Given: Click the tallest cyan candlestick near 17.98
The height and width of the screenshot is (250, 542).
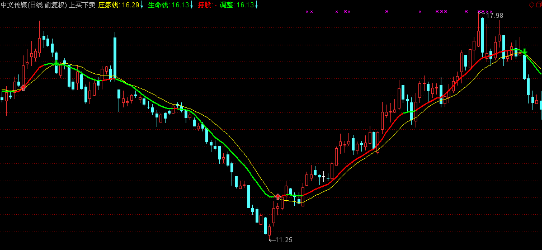Looking at the screenshot, I should (x=481, y=34).
